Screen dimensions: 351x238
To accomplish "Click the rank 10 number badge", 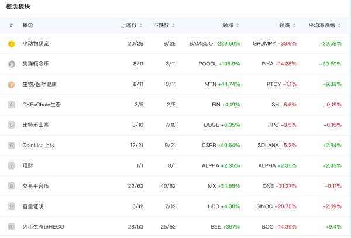I will tap(11, 227).
